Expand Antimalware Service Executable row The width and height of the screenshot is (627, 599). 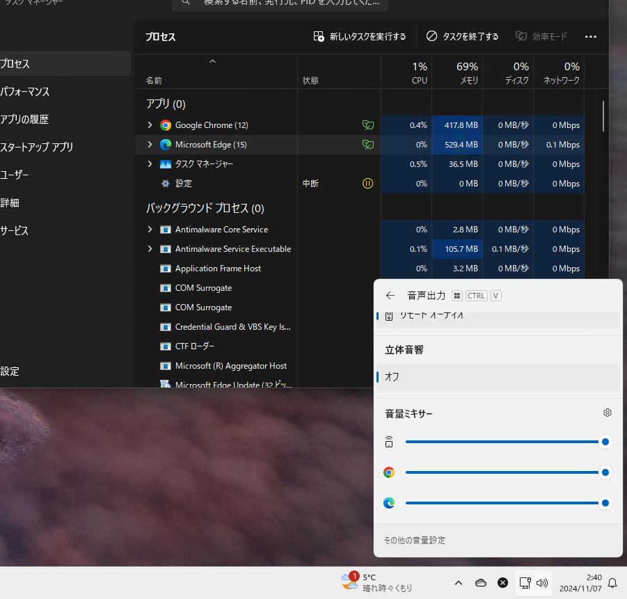pos(150,249)
